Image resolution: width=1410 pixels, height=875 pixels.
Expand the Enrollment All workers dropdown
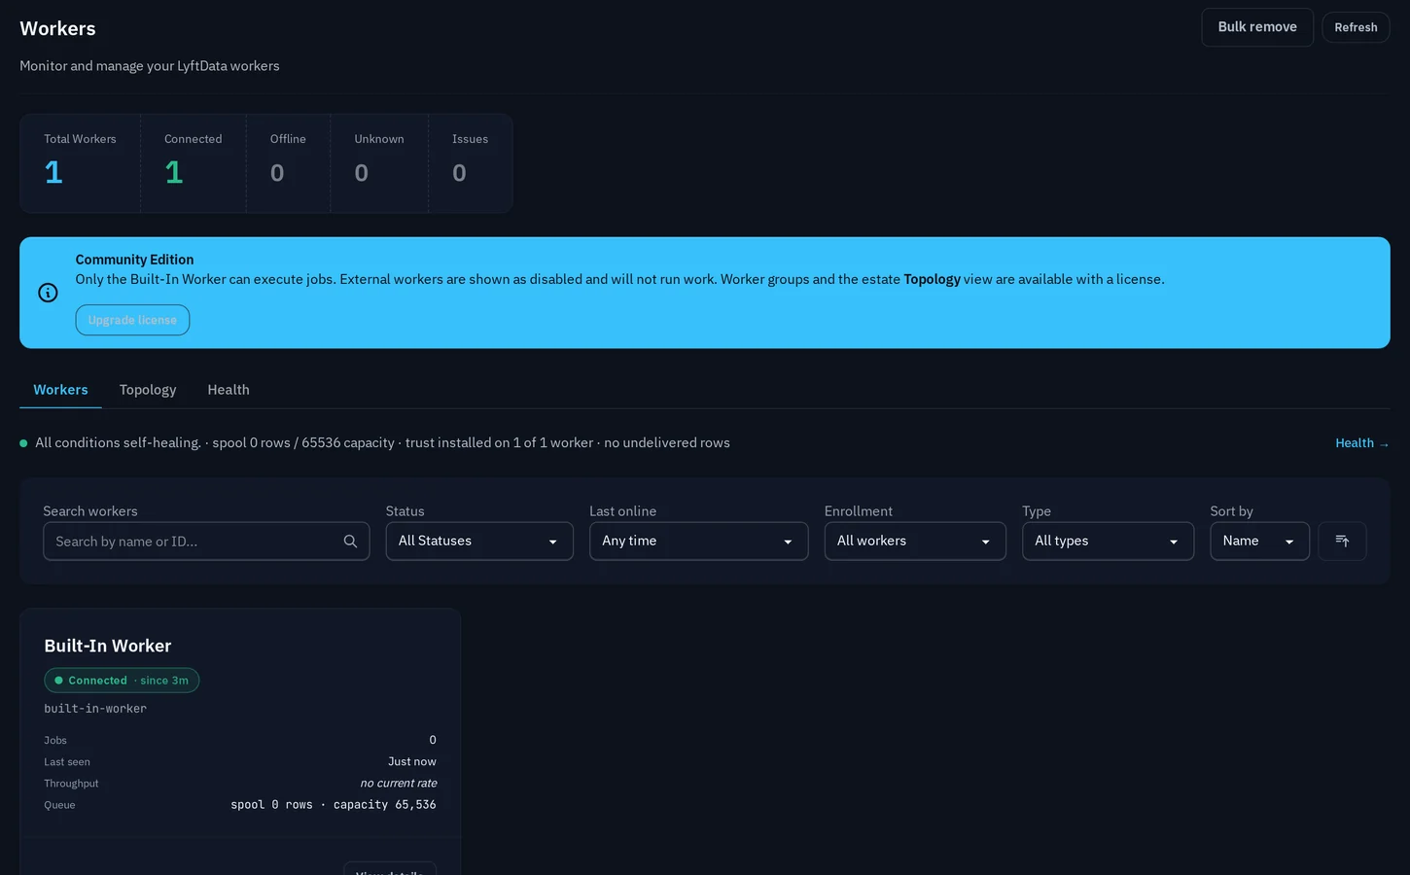point(915,542)
